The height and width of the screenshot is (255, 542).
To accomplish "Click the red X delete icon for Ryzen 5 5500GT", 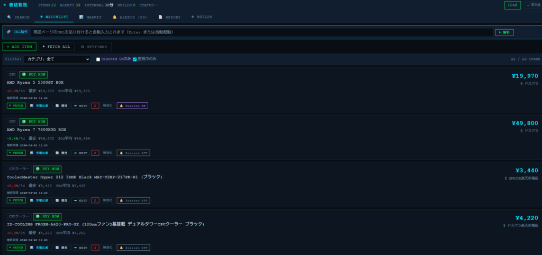I will pyautogui.click(x=95, y=105).
